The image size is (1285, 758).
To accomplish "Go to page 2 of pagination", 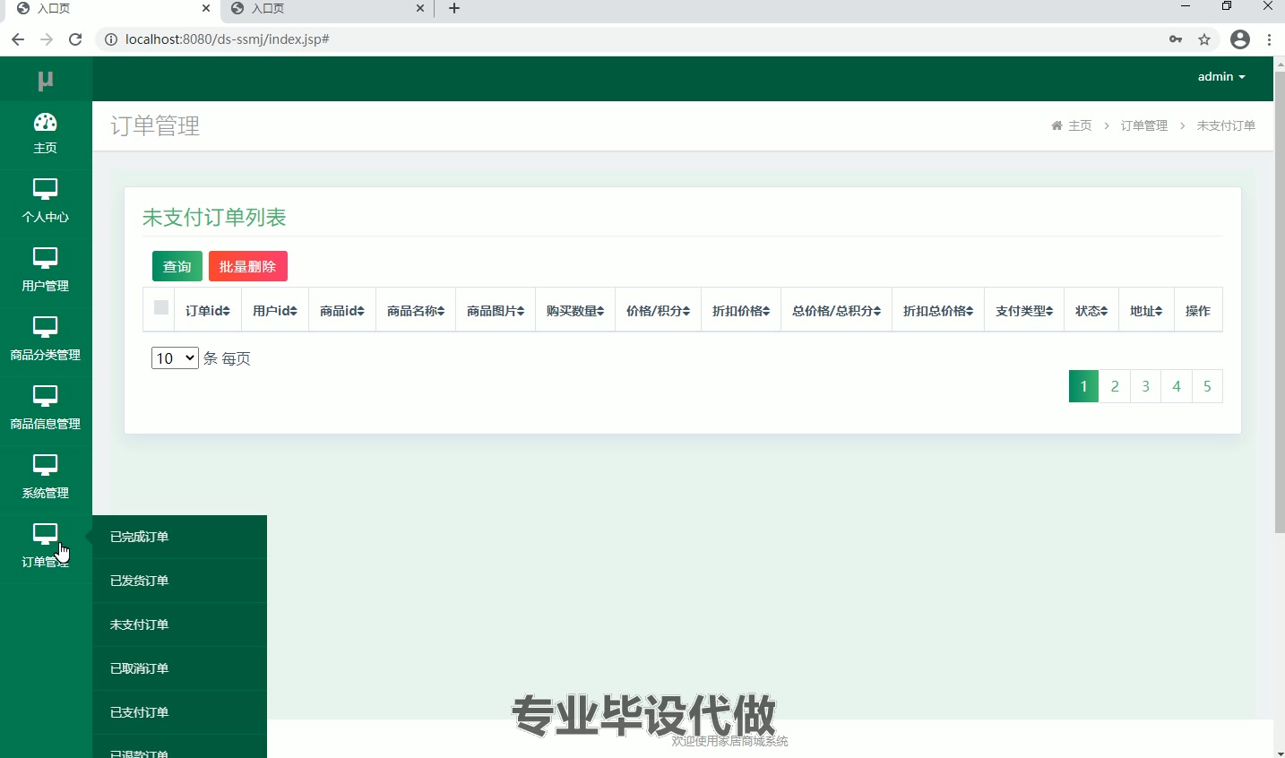I will coord(1115,386).
